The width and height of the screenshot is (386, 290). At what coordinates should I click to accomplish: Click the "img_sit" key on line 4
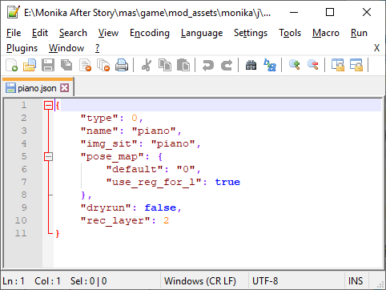(109, 143)
